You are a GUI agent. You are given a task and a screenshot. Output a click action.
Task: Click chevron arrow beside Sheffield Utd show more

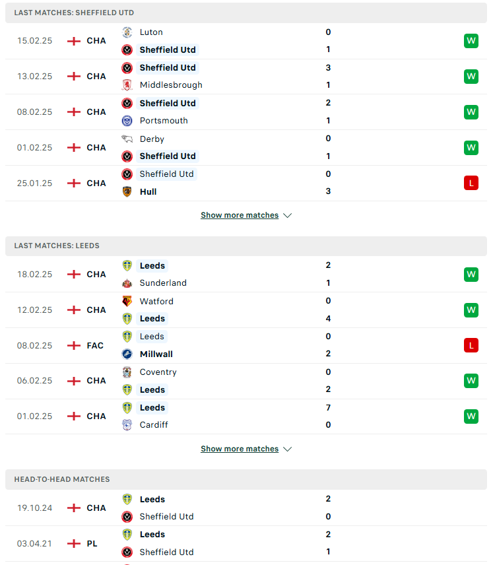(288, 215)
